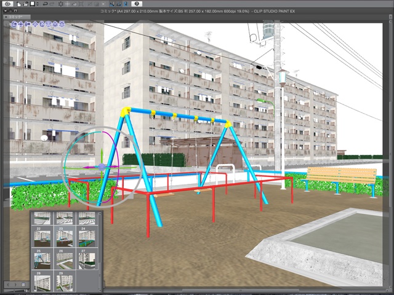Open the save options stepper arrows
This screenshot has height=295, width=394.
[x=38, y=4]
